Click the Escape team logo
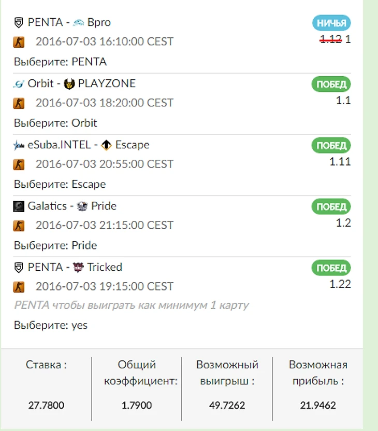 [106, 145]
